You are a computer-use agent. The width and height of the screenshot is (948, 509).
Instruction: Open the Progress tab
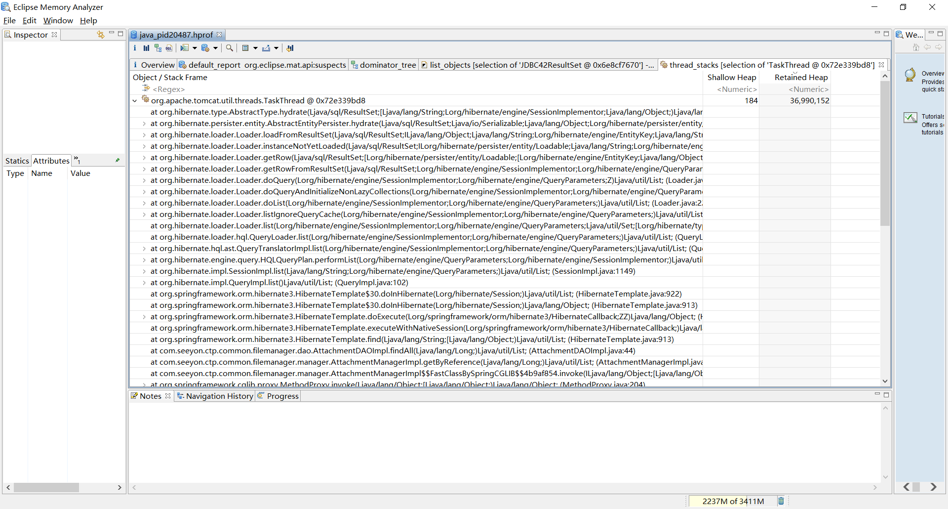point(278,396)
